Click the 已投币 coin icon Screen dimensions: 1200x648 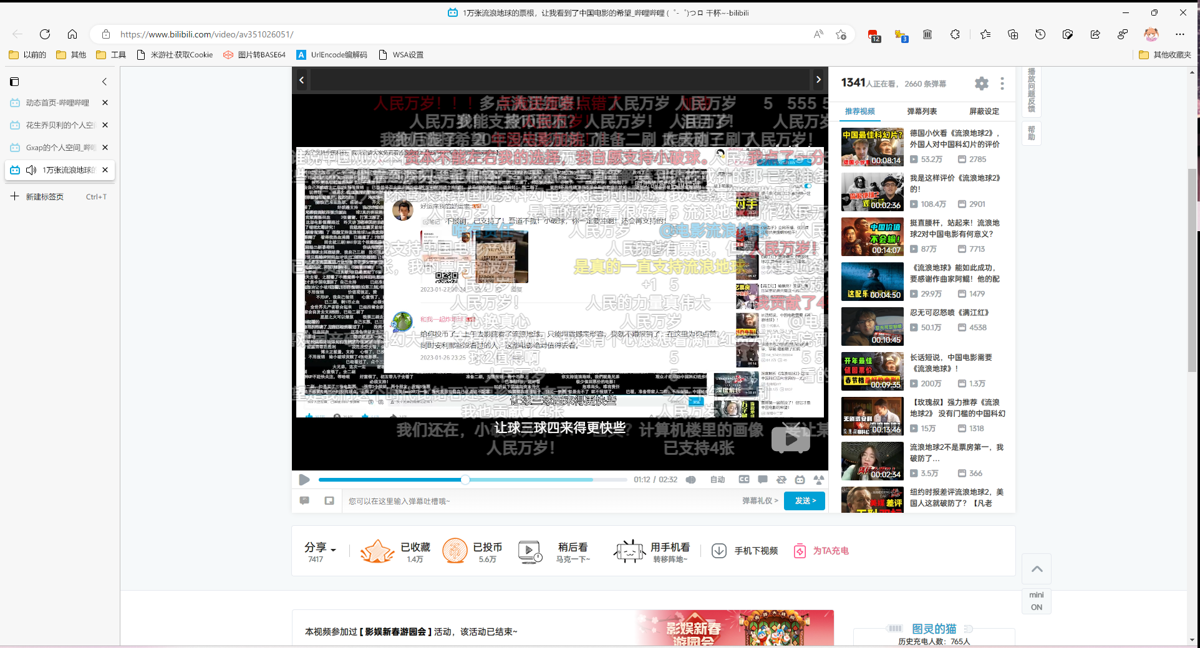pyautogui.click(x=455, y=551)
